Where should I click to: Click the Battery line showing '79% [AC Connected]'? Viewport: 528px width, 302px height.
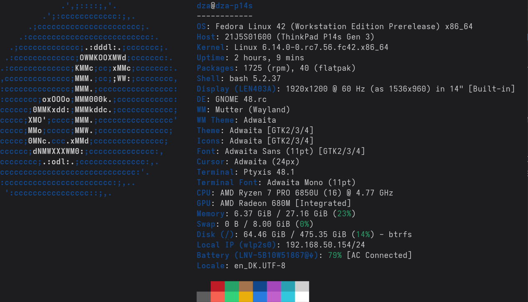coord(304,255)
